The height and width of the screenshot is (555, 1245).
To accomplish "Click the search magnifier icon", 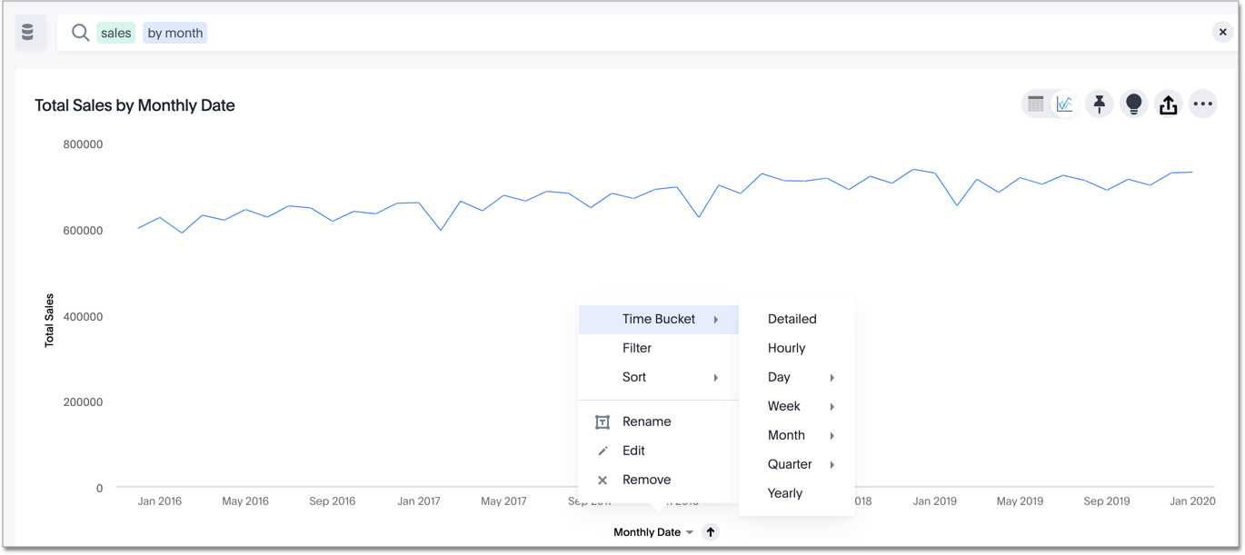I will [80, 33].
